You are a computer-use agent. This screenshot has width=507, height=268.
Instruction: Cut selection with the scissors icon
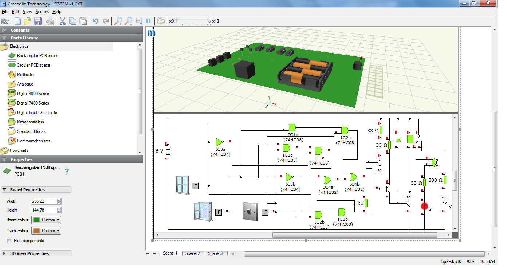point(62,21)
